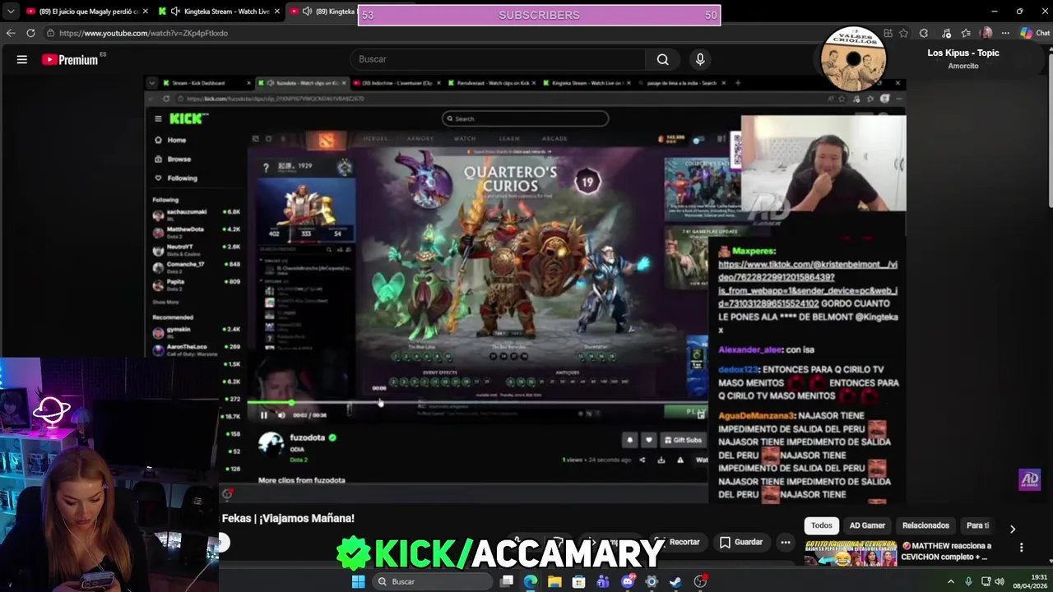Click the heart follow icon beside Gift Subs
1053x592 pixels.
pos(649,440)
